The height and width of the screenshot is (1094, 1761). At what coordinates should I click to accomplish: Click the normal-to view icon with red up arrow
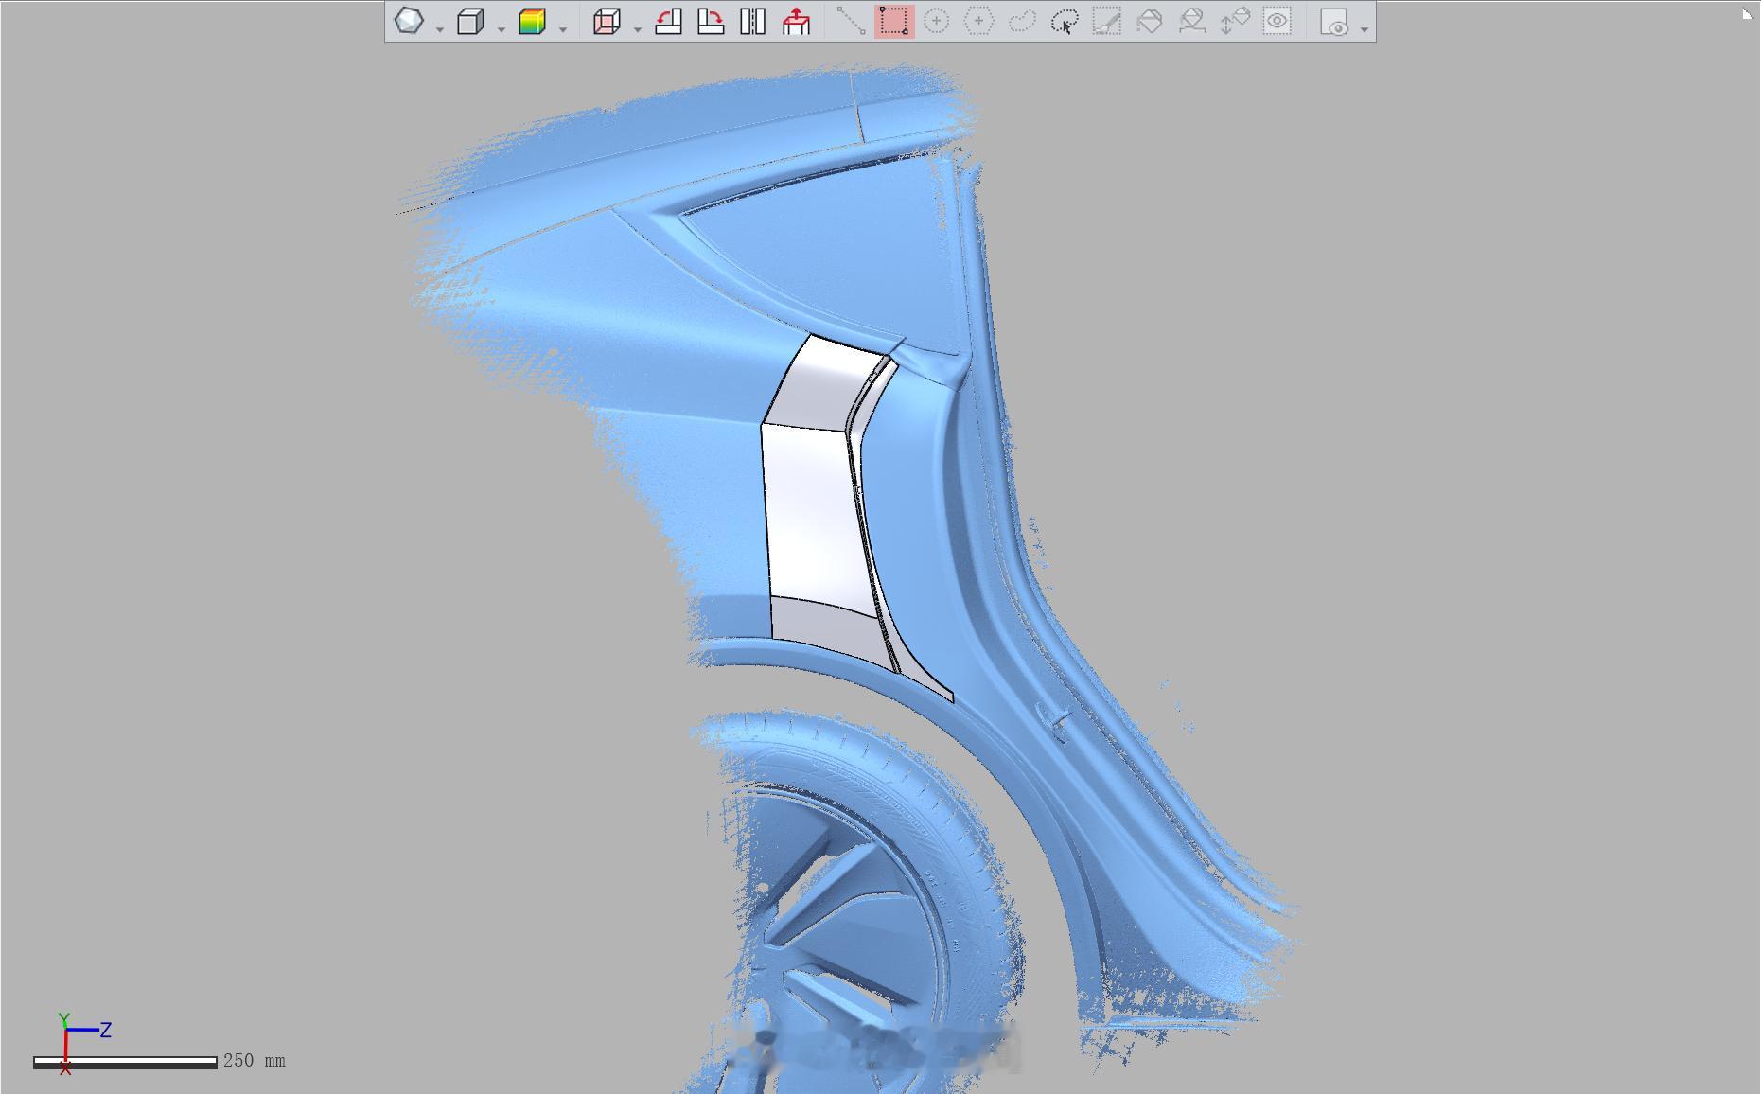click(797, 21)
